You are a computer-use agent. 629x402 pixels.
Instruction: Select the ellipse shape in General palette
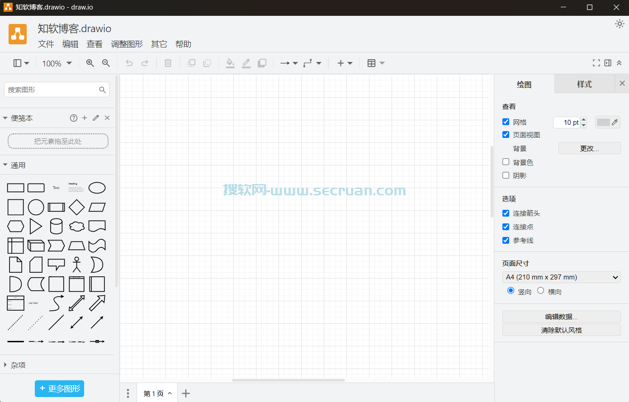(x=97, y=188)
